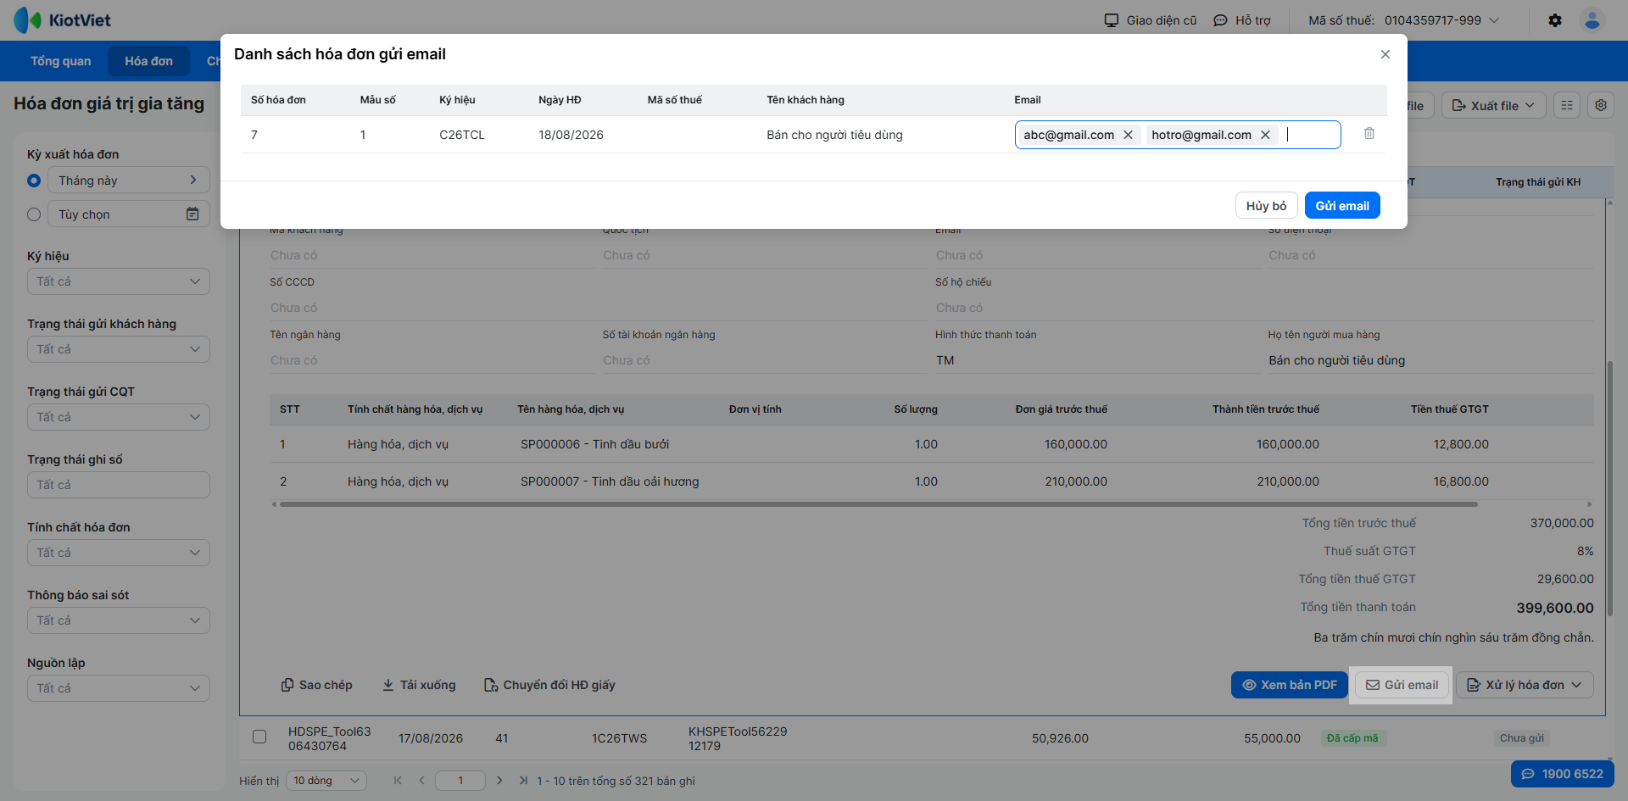Go to first page of records
Screen dimensions: 1628x801
click(398, 781)
